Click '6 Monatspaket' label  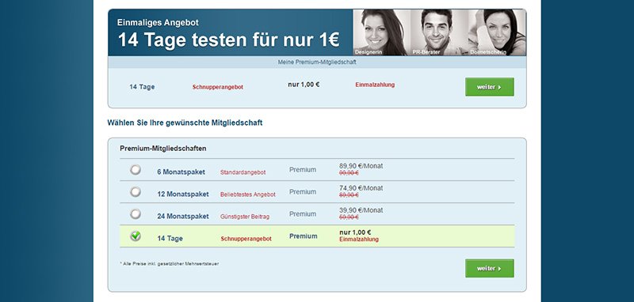(x=181, y=172)
